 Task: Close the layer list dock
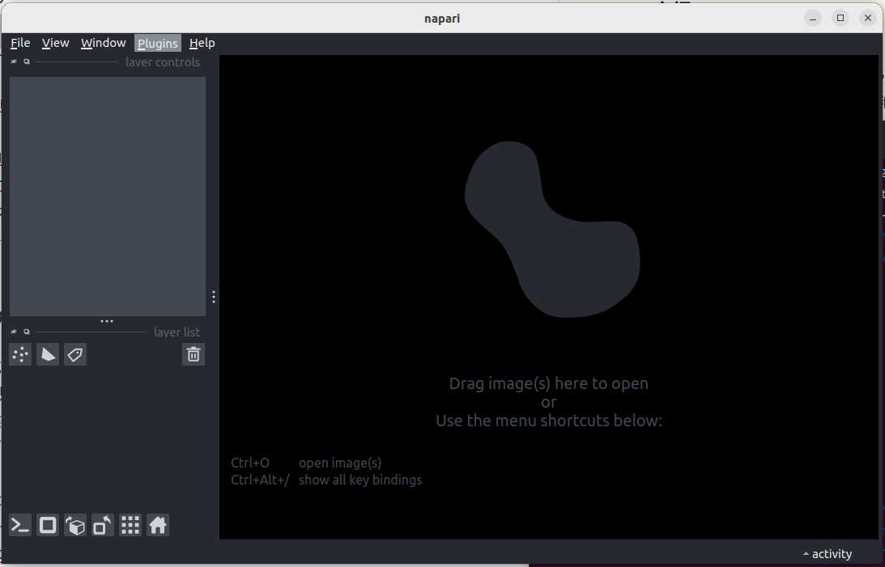pyautogui.click(x=14, y=332)
